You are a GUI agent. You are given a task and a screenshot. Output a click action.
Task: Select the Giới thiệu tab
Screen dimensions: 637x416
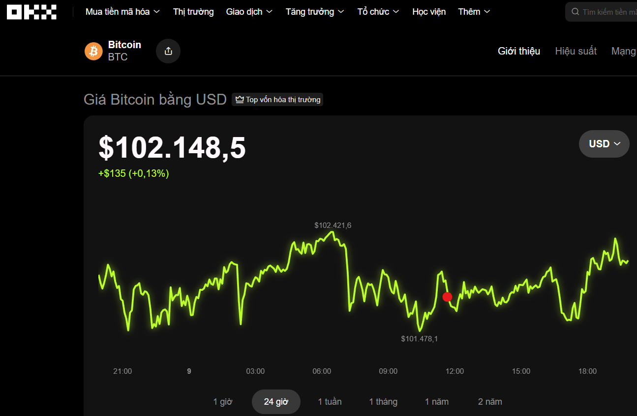click(x=519, y=51)
